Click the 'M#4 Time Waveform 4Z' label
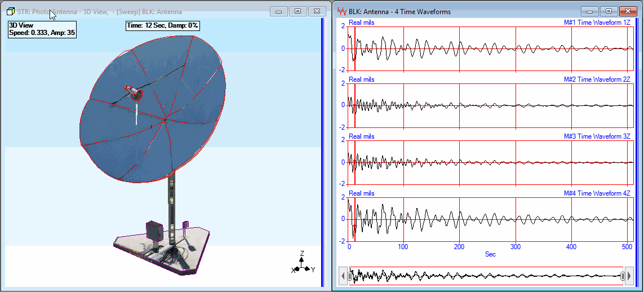Screen dimensions: 644x292 [597, 193]
